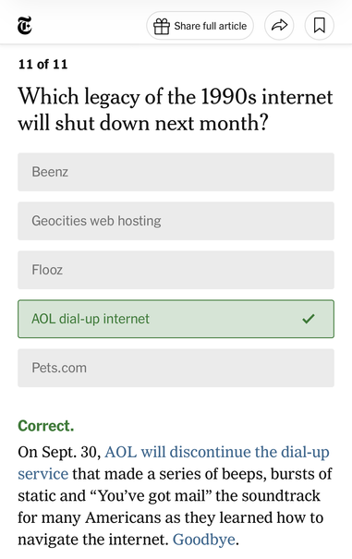
Task: Save article with the bookmark icon
Action: pyautogui.click(x=319, y=26)
